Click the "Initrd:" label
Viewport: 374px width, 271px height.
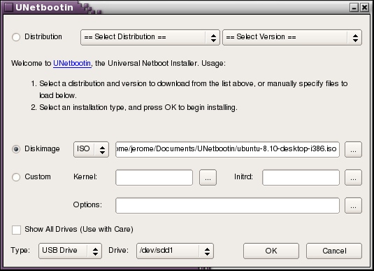(x=243, y=177)
